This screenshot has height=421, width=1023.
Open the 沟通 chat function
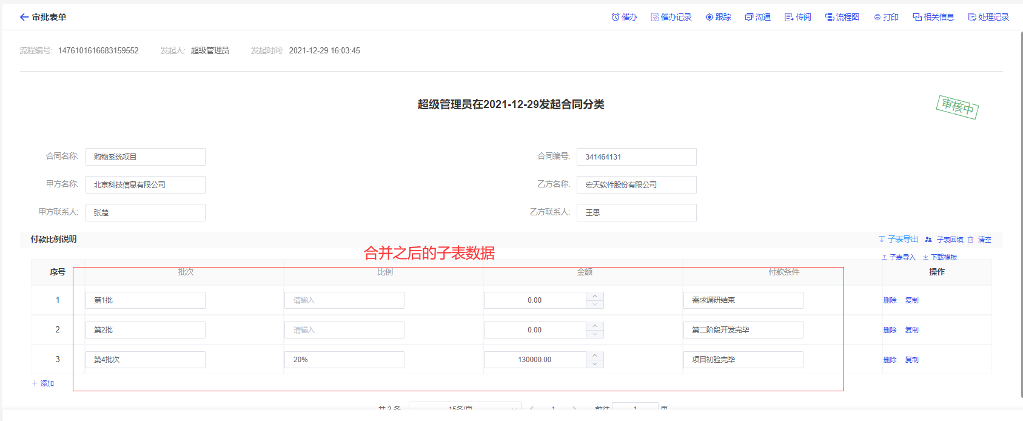[757, 17]
